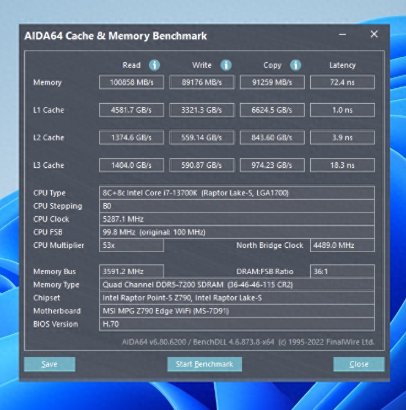This screenshot has height=410, width=406.
Task: Click the Copy column header label
Action: pos(272,65)
